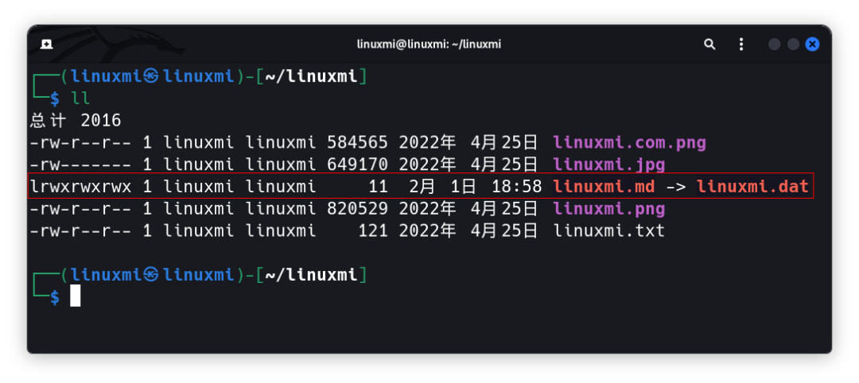The width and height of the screenshot is (859, 383).
Task: Click the file name linuxmi.txt
Action: [x=609, y=231]
